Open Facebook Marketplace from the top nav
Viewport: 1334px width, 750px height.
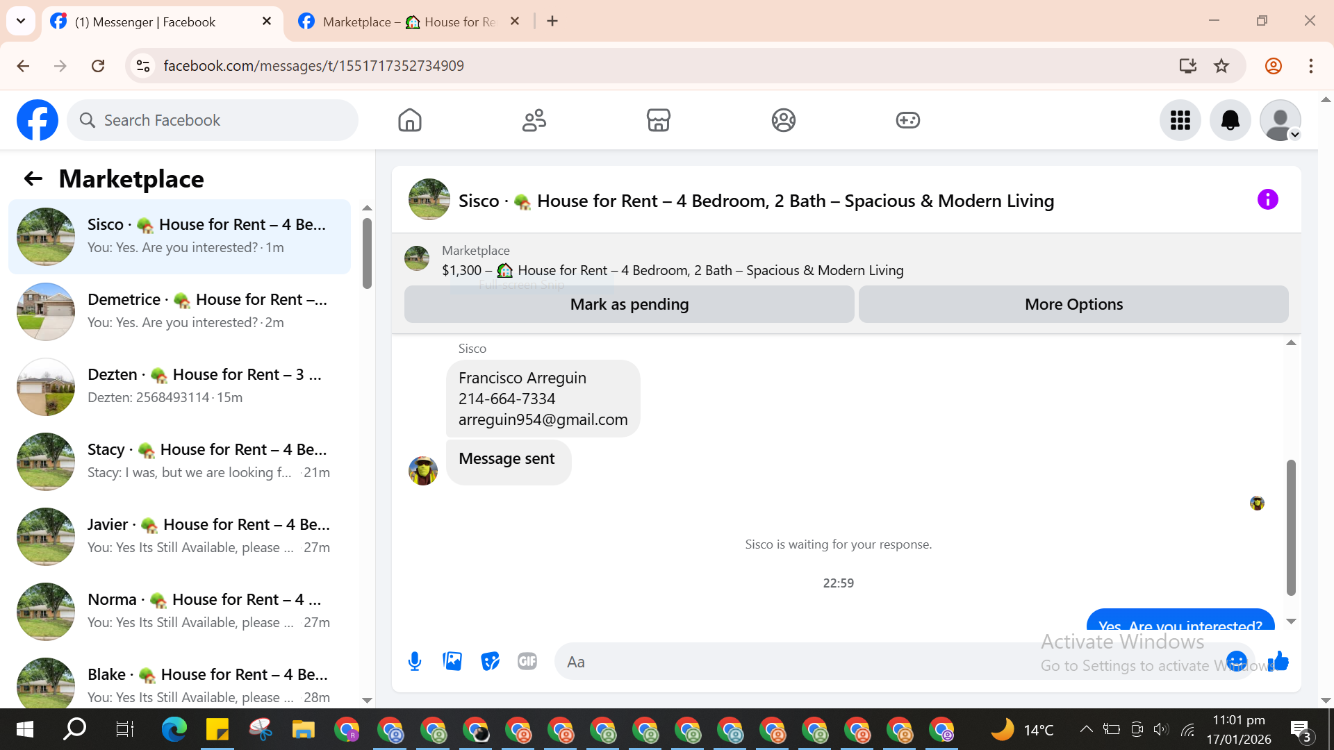(x=658, y=120)
